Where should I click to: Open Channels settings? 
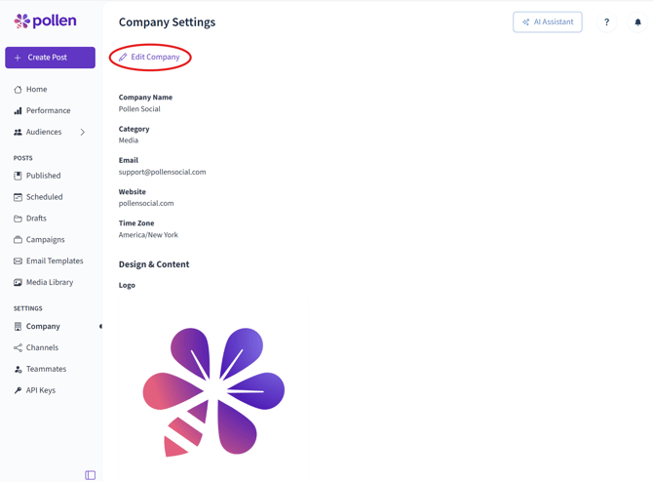[x=42, y=347]
